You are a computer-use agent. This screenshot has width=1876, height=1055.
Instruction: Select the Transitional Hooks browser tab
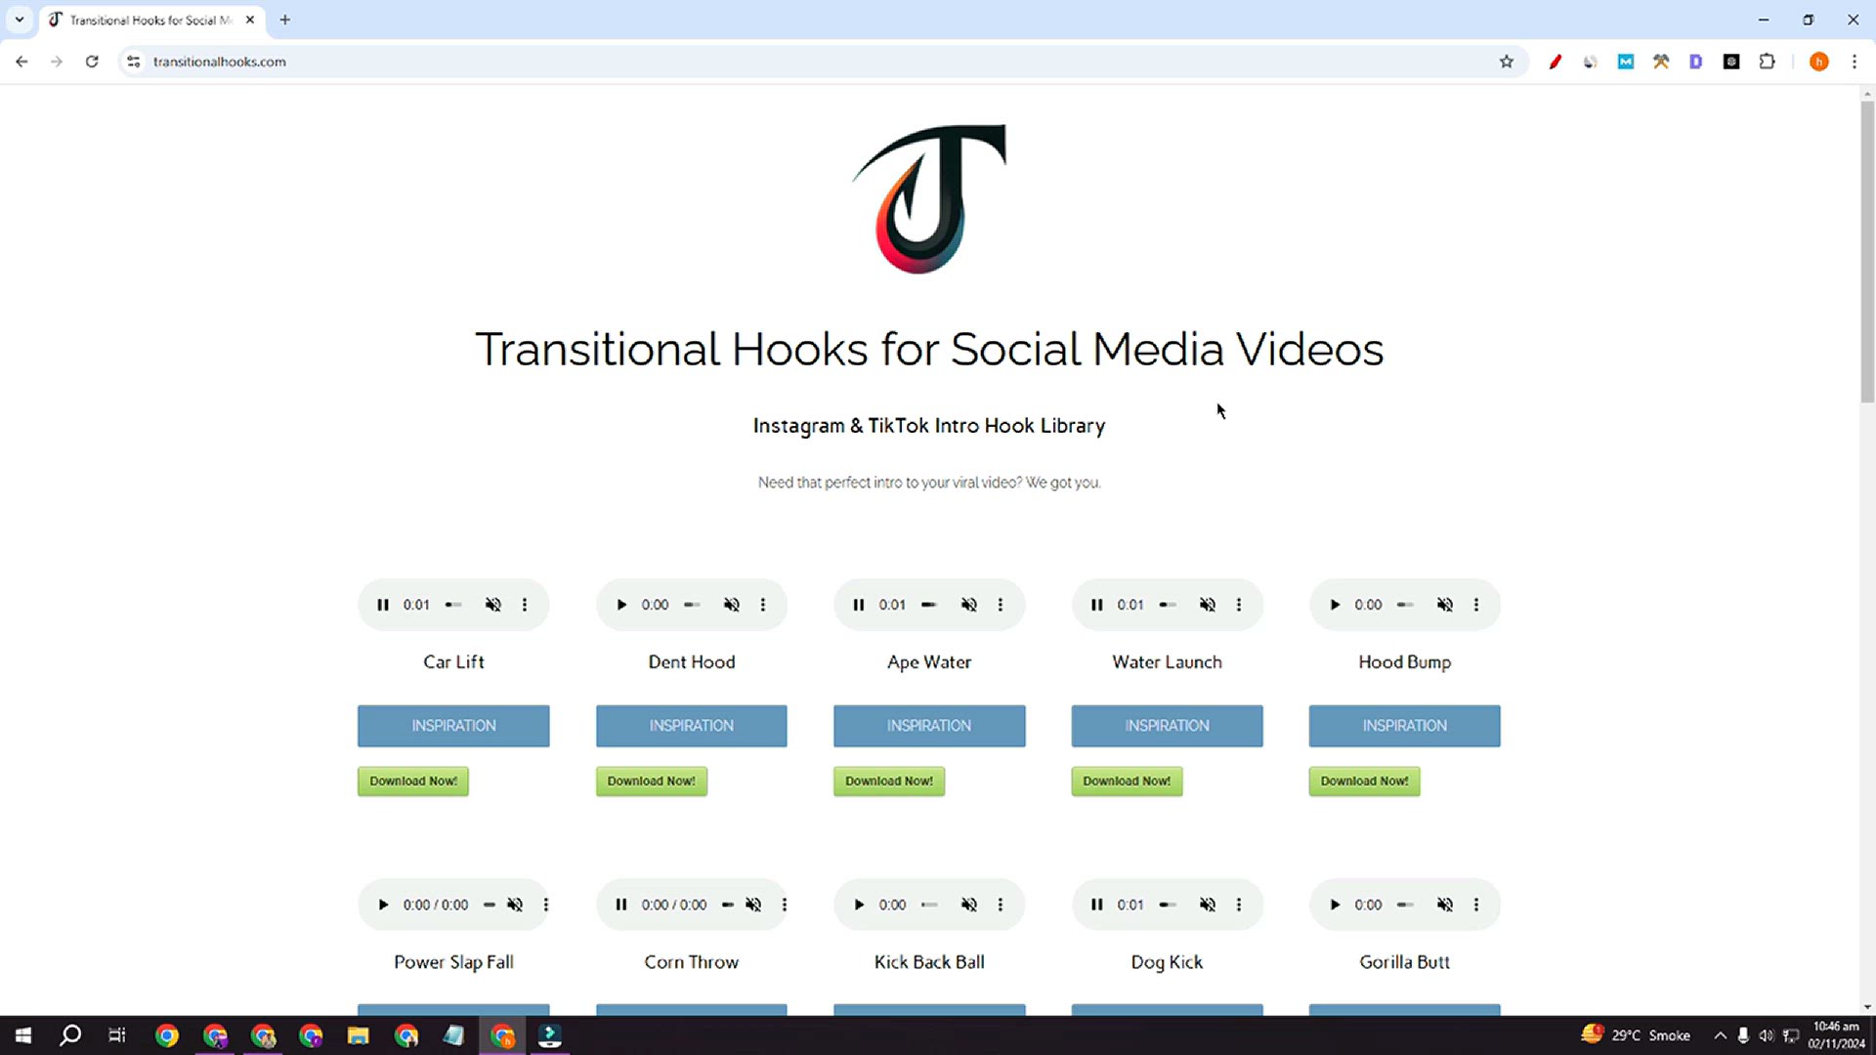(x=151, y=20)
